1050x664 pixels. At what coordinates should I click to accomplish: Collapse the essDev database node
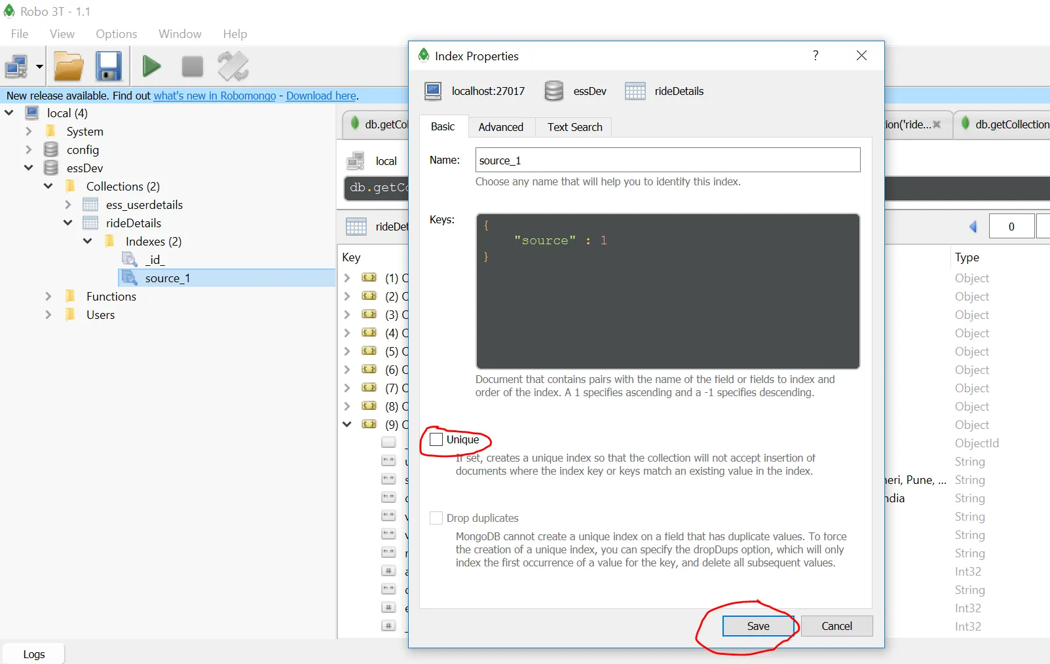28,168
